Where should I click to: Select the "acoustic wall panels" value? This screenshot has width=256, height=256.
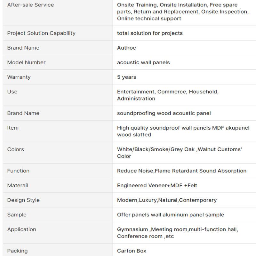pyautogui.click(x=143, y=62)
